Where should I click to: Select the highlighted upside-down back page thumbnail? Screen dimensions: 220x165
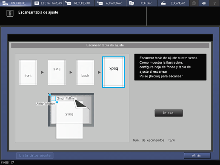pos(114,72)
